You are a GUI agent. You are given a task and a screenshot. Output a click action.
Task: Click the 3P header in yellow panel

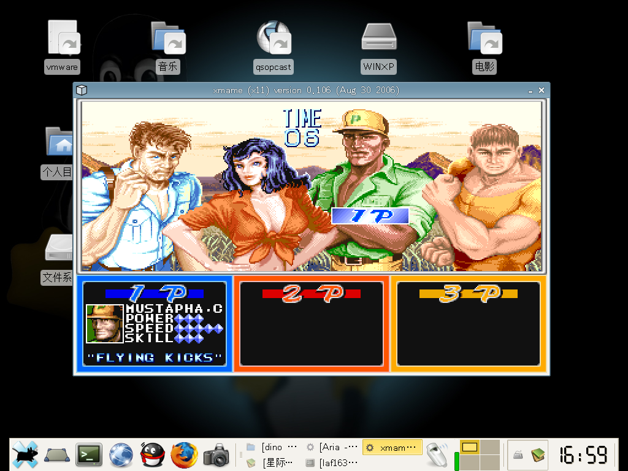click(469, 294)
